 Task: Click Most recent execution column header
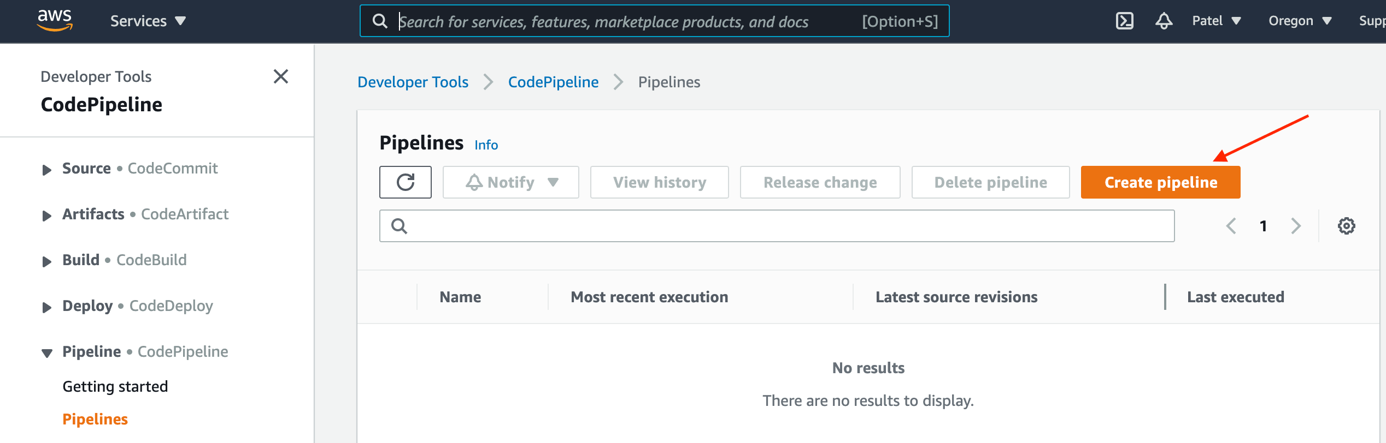pyautogui.click(x=649, y=297)
